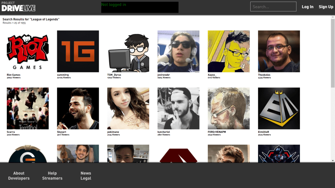Open Theokoles channel picture
This screenshot has width=335, height=188.
[x=279, y=51]
